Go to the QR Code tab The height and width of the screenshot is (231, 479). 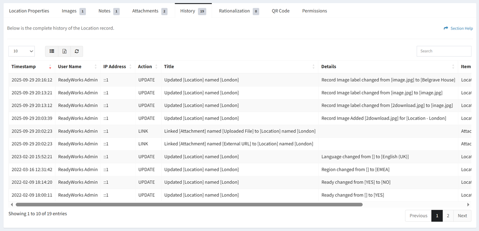click(280, 11)
